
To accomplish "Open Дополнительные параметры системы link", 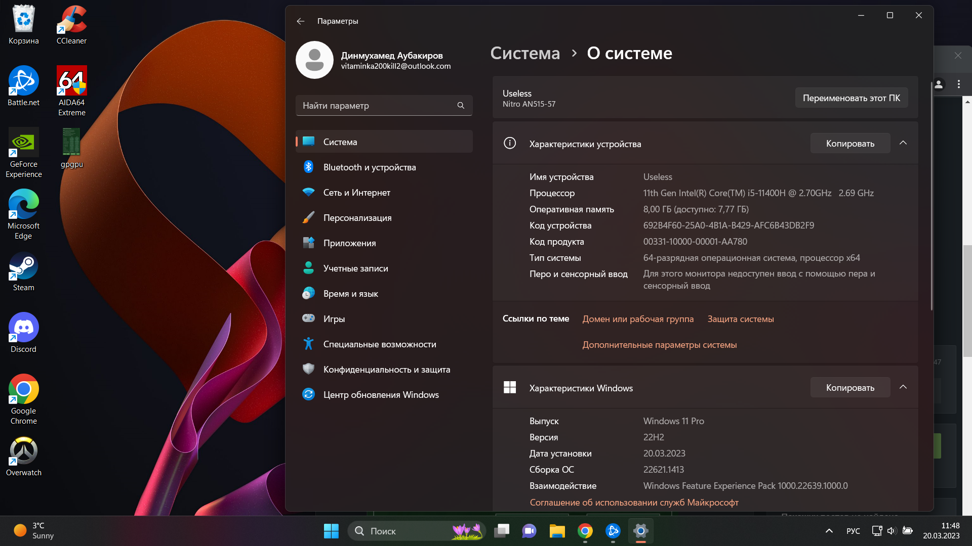I will tap(659, 345).
